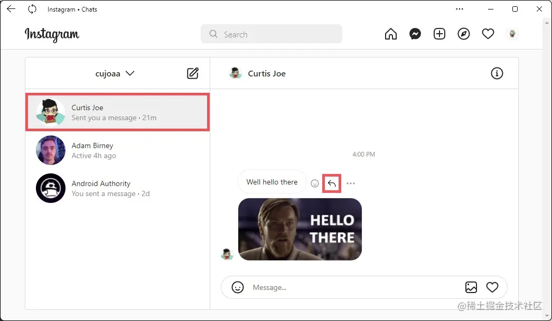The width and height of the screenshot is (552, 321).
Task: Click Android Authority's profile picture
Action: tap(51, 188)
